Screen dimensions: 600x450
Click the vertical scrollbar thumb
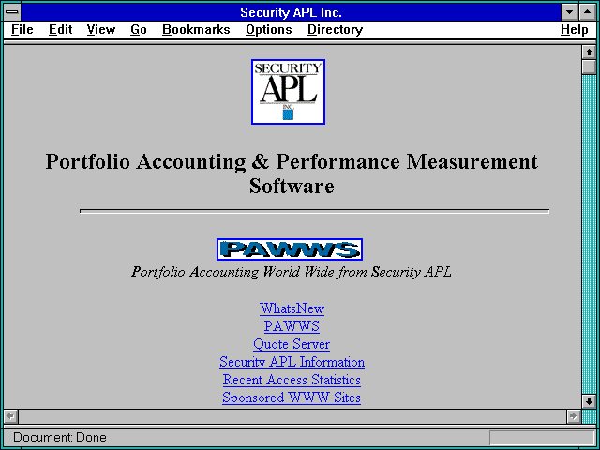click(589, 67)
